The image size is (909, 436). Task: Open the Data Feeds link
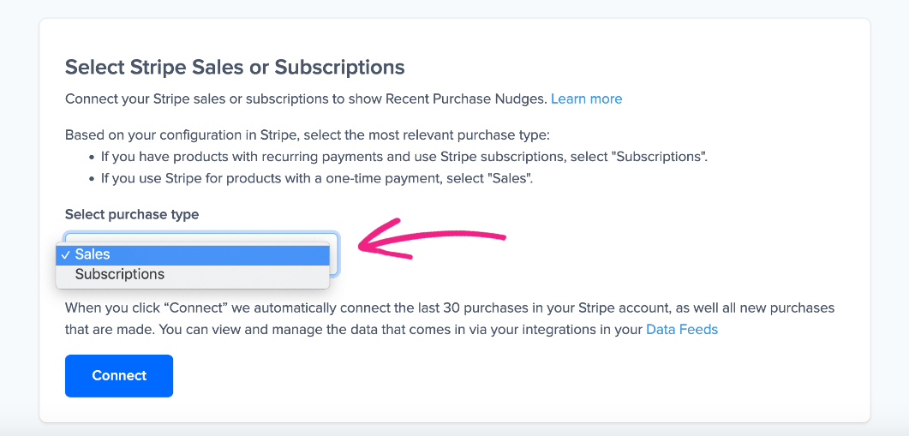(682, 330)
